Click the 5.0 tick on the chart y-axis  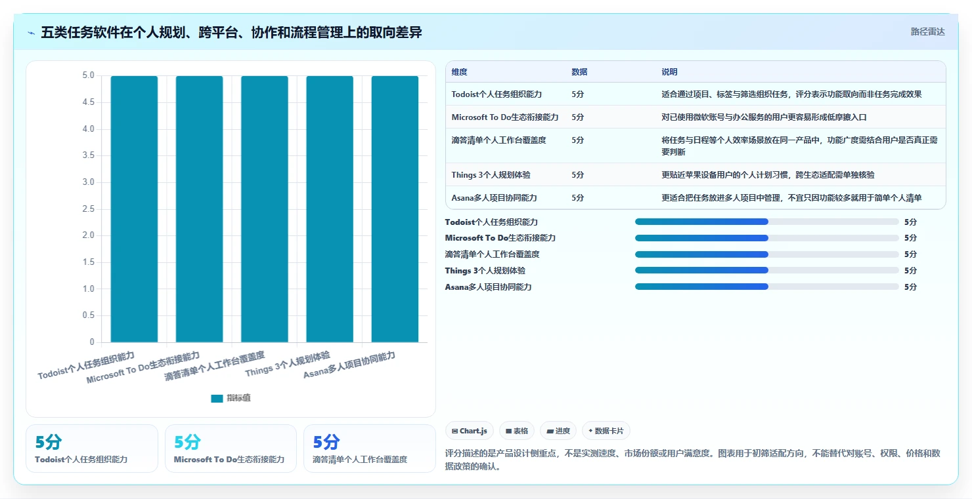tap(87, 75)
